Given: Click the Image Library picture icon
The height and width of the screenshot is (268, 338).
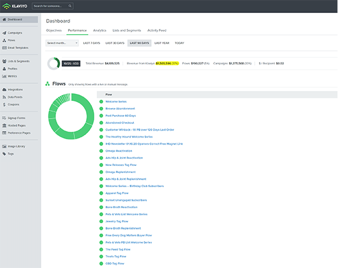Looking at the screenshot, I should coord(4,146).
